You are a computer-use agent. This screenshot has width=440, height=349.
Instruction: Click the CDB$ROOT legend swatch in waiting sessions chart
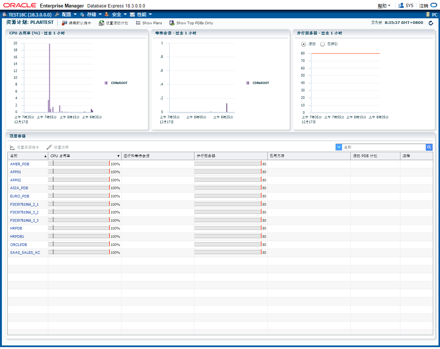247,83
